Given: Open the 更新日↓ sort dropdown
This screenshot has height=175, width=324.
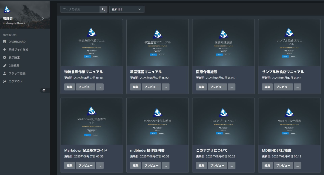Looking at the screenshot, I should coord(127,9).
